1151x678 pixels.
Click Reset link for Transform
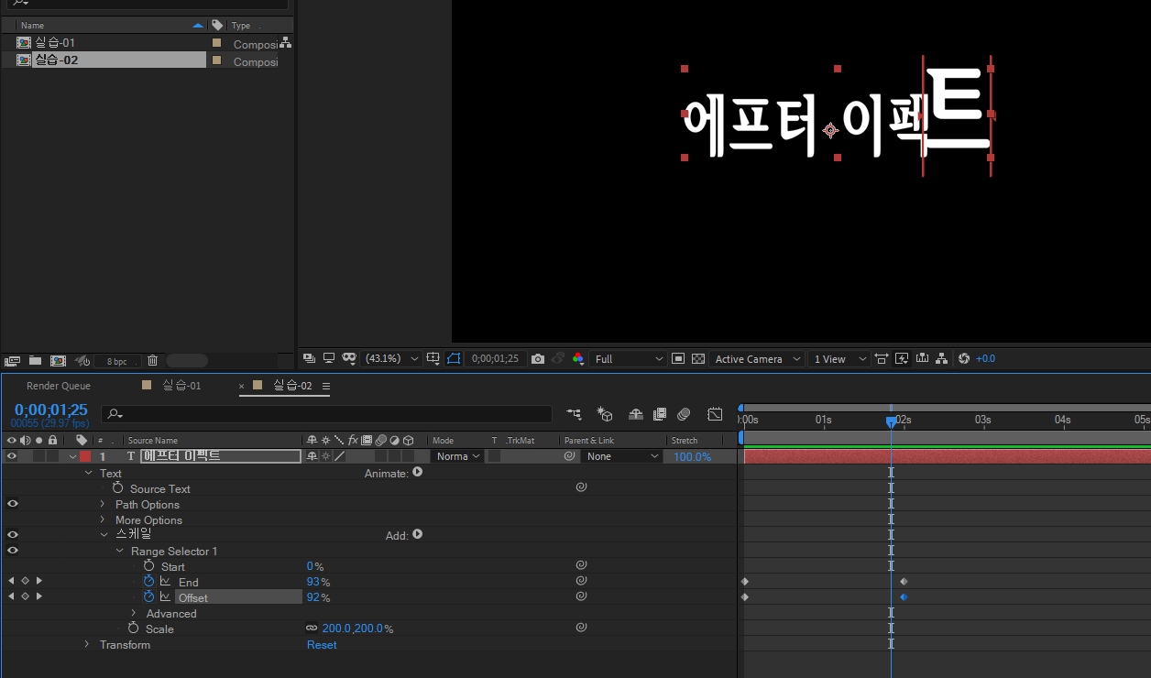pyautogui.click(x=322, y=645)
